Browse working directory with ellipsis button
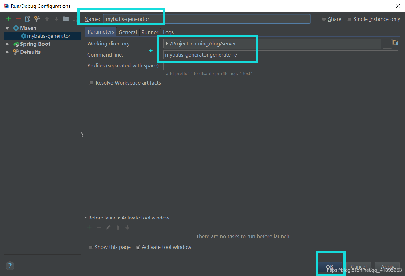405x276 pixels. coord(387,44)
